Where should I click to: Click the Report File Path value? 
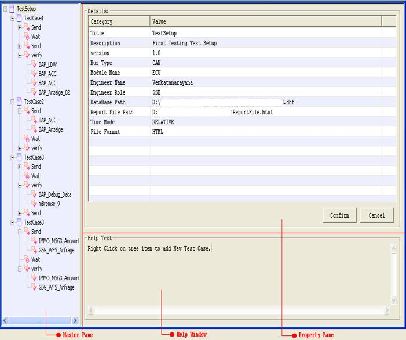[266, 112]
